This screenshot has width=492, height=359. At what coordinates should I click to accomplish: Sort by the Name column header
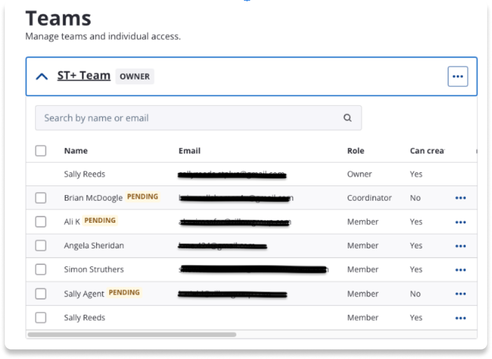pyautogui.click(x=76, y=151)
